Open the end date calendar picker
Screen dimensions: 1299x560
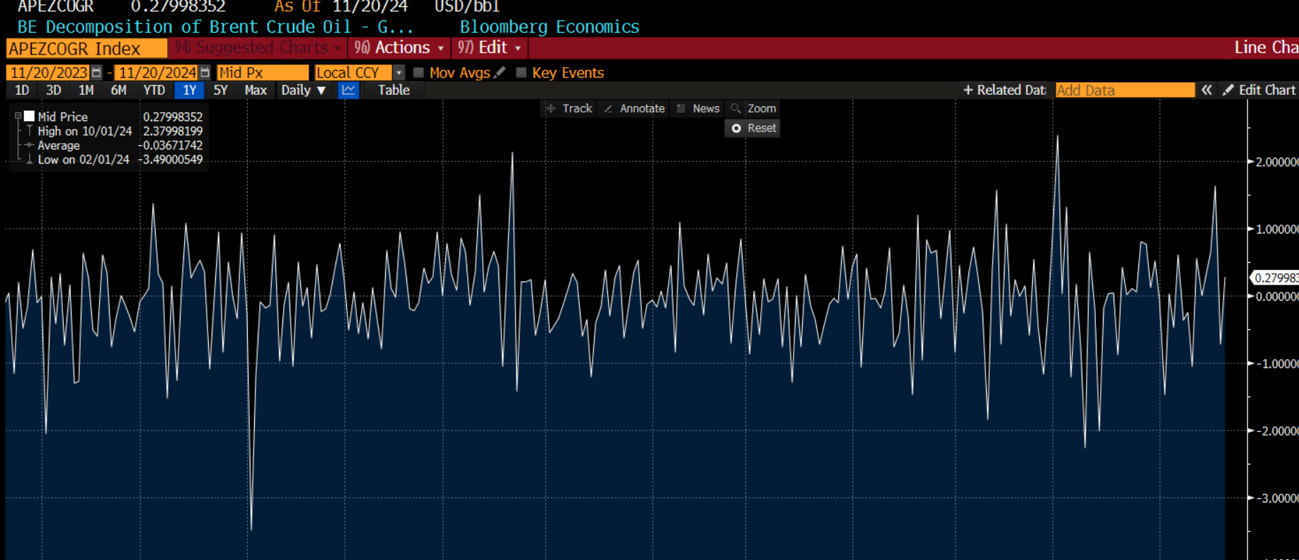205,73
